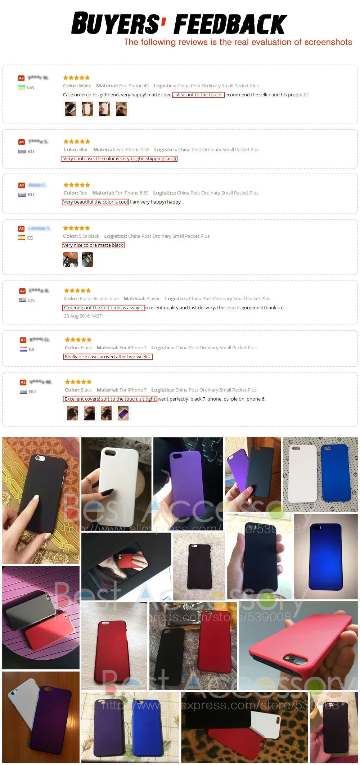Image resolution: width=360 pixels, height=765 pixels.
Task: Open the first thumbnail in the last RU review
Action: pos(72,413)
